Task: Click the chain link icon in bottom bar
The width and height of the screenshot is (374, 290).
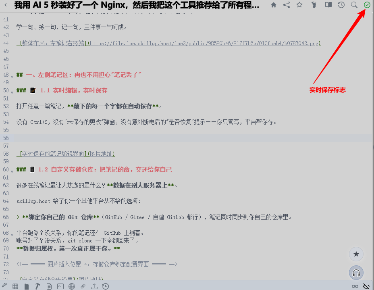Action: [x=83, y=286]
